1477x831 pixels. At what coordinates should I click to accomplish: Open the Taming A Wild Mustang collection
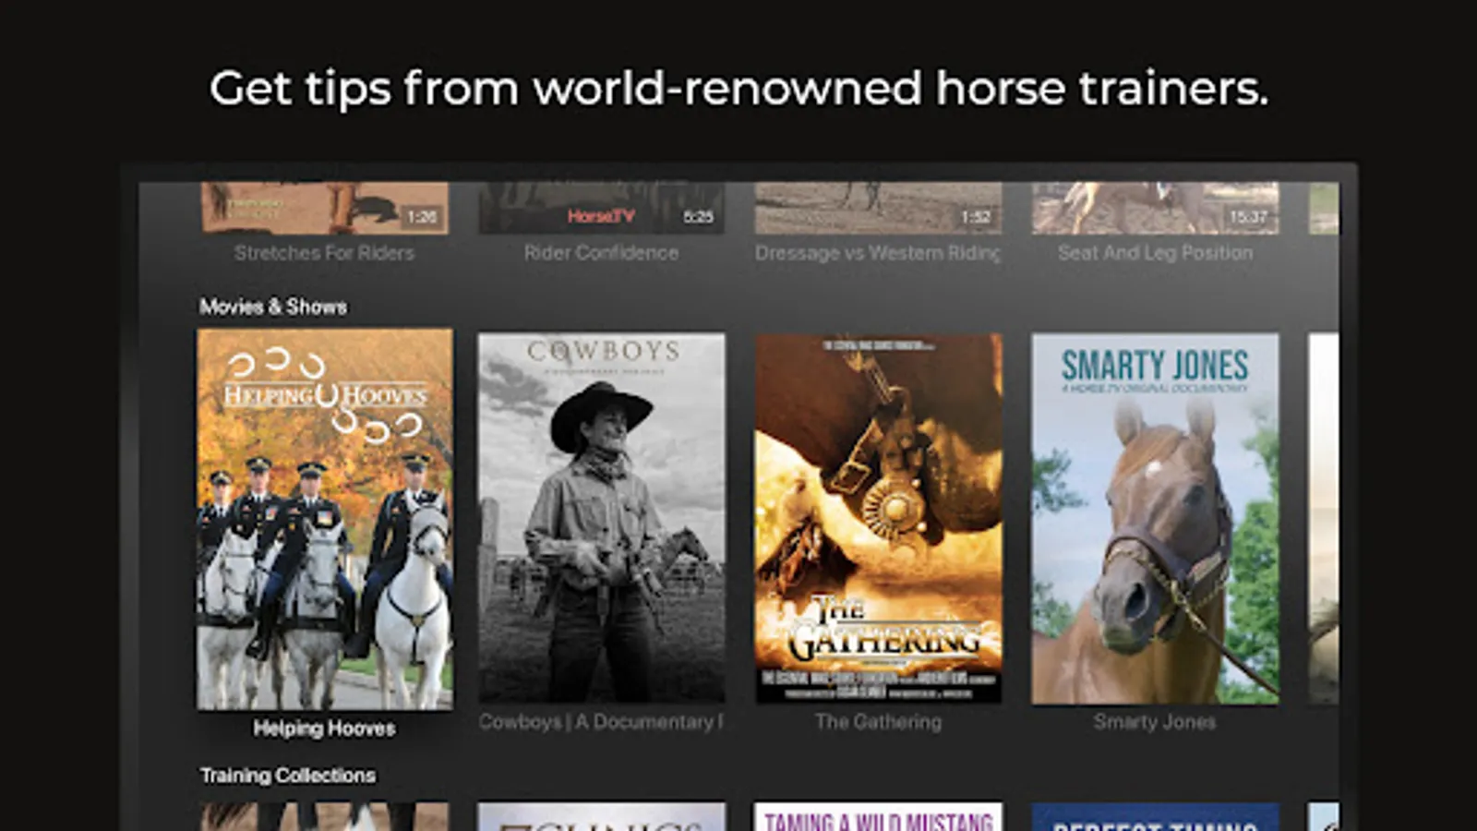tap(878, 816)
